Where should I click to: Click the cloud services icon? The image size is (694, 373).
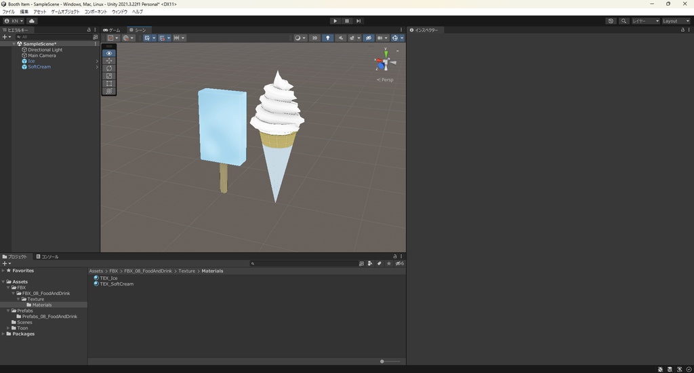(32, 21)
